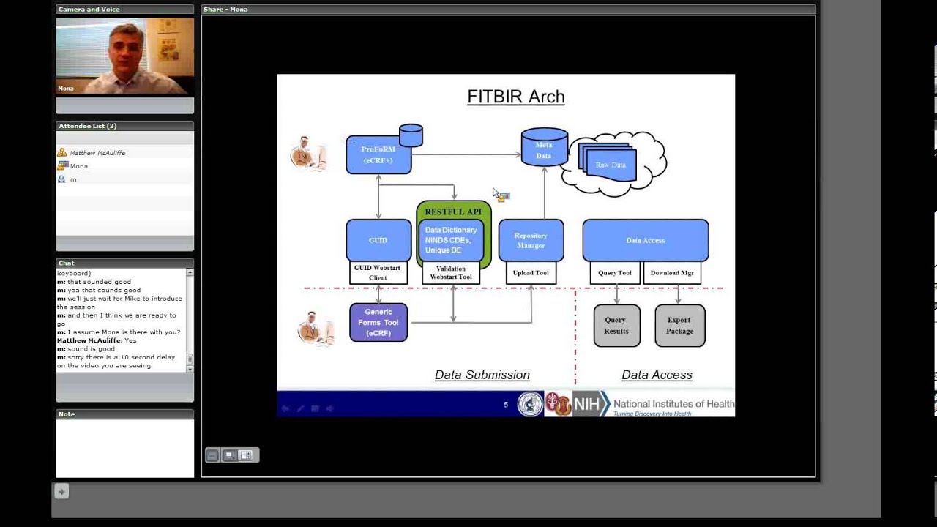937x527 pixels.
Task: Click the slide's menu grid control
Action: click(x=315, y=408)
